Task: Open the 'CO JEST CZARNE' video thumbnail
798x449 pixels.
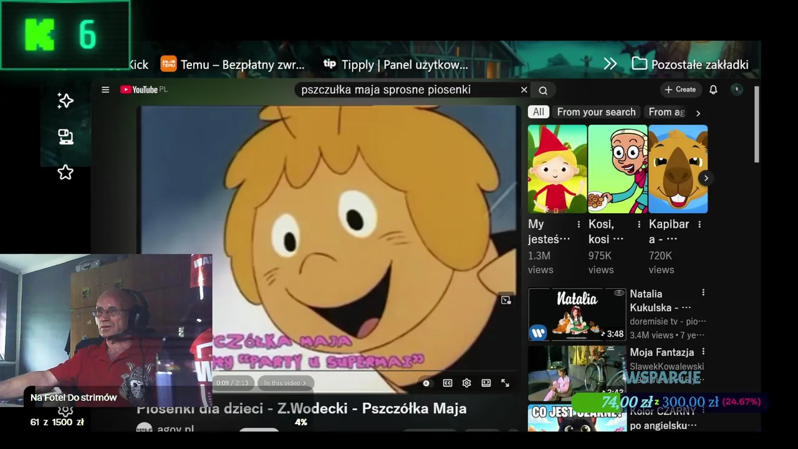Action: [577, 418]
